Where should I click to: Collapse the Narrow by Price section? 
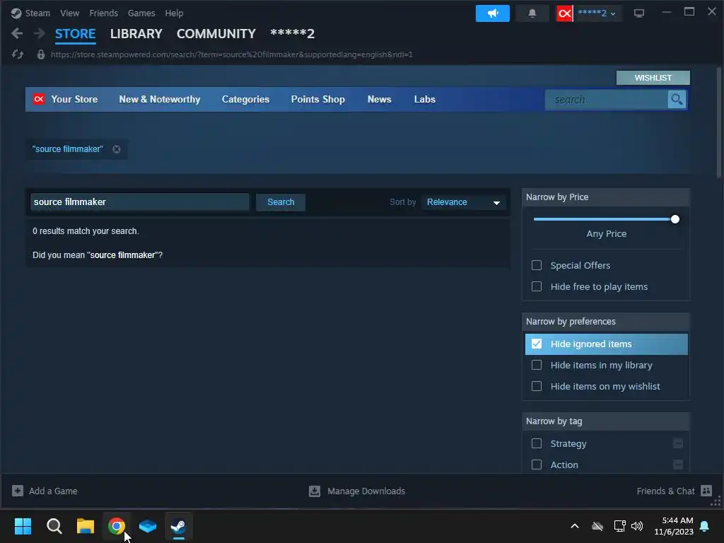(606, 197)
